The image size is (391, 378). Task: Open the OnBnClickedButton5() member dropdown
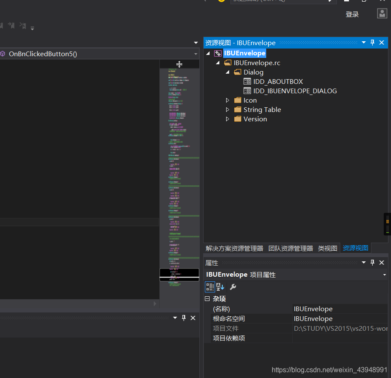[196, 54]
